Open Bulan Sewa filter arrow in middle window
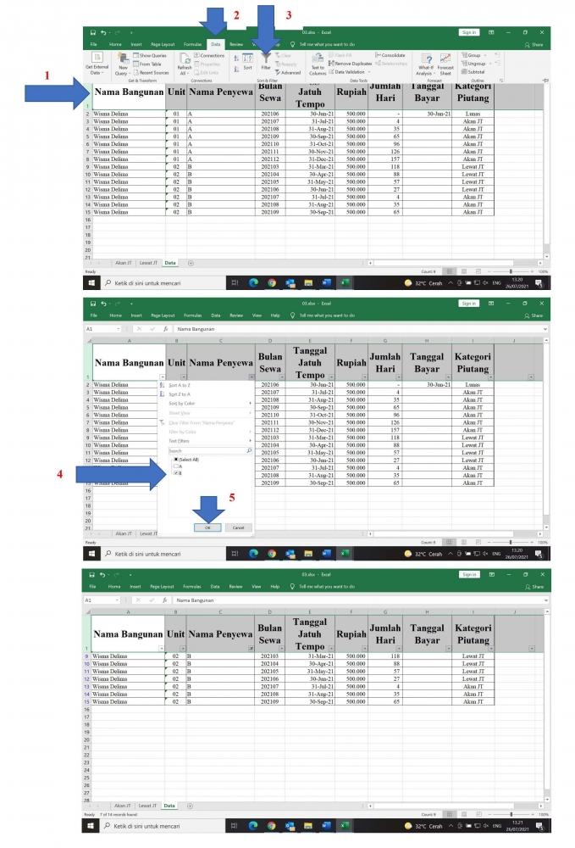Screen dimensions: 575x848 282,377
